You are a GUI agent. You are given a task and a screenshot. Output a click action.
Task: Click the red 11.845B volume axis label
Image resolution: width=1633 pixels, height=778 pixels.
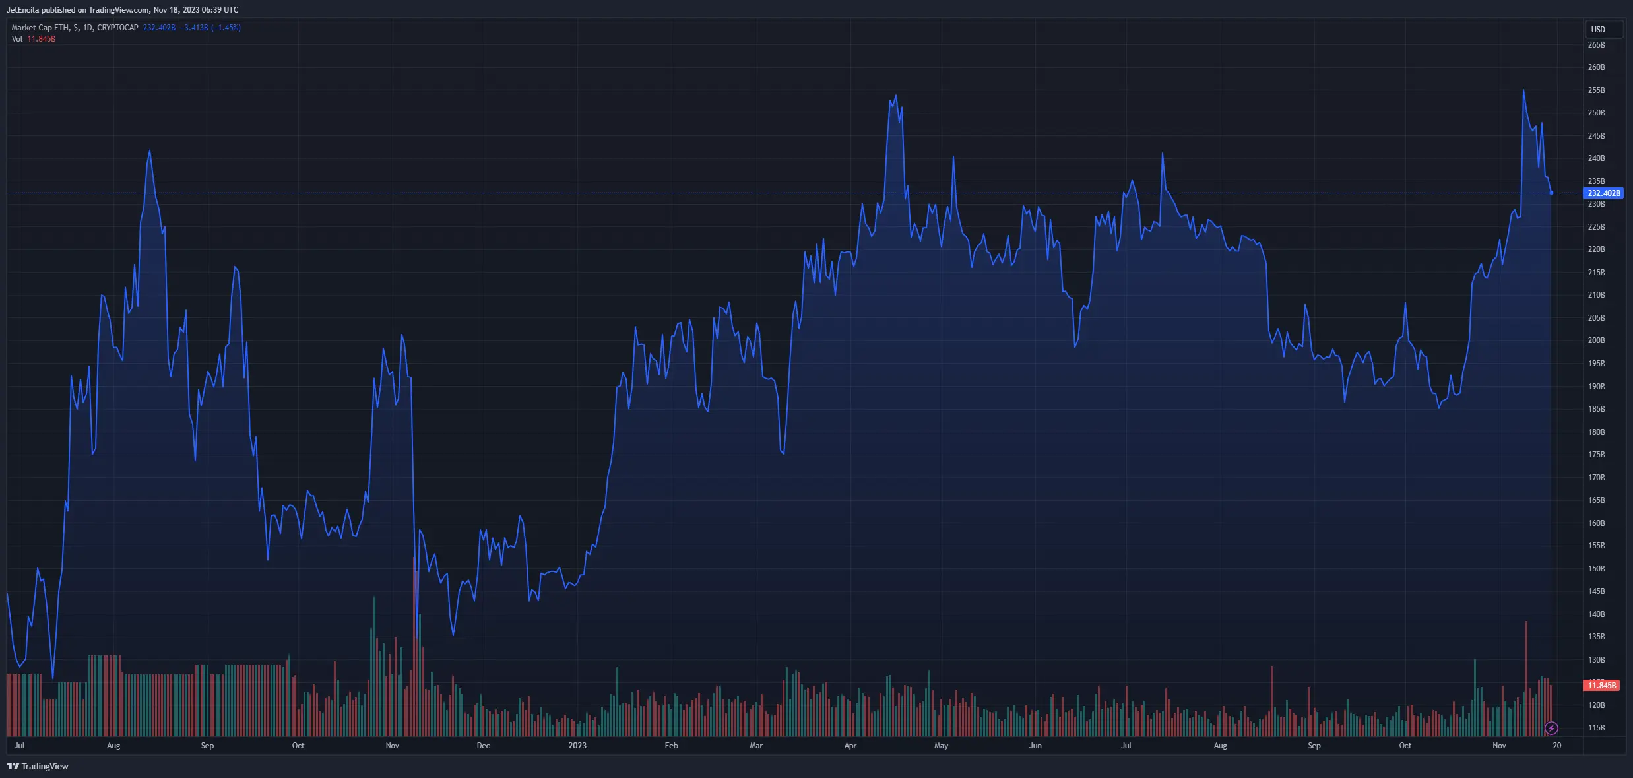[1601, 686]
